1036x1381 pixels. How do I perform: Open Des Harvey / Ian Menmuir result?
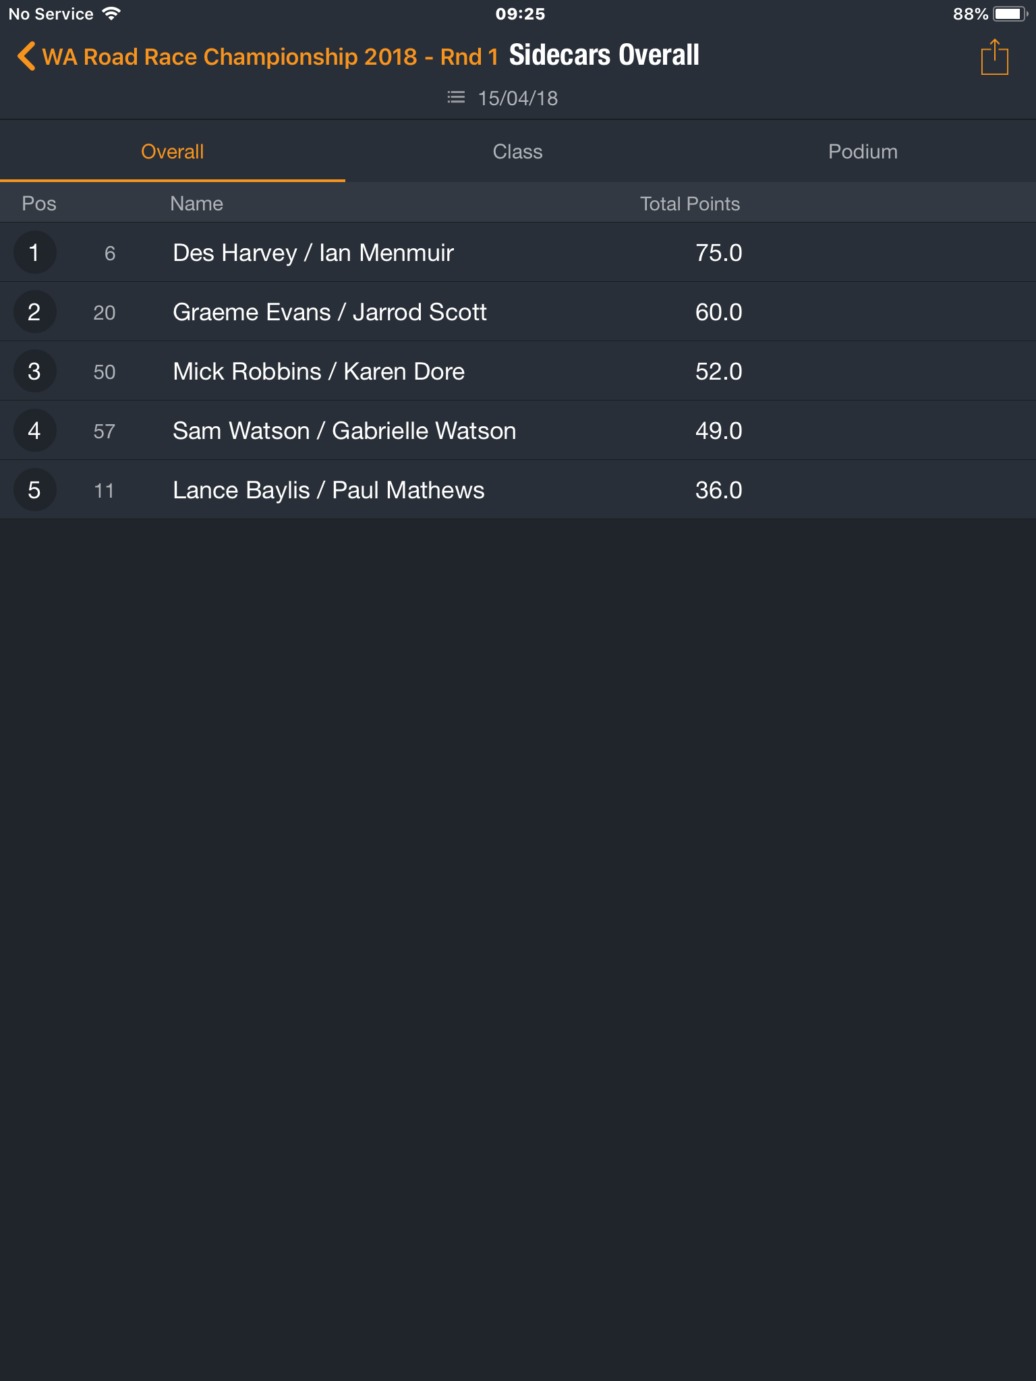(x=518, y=252)
